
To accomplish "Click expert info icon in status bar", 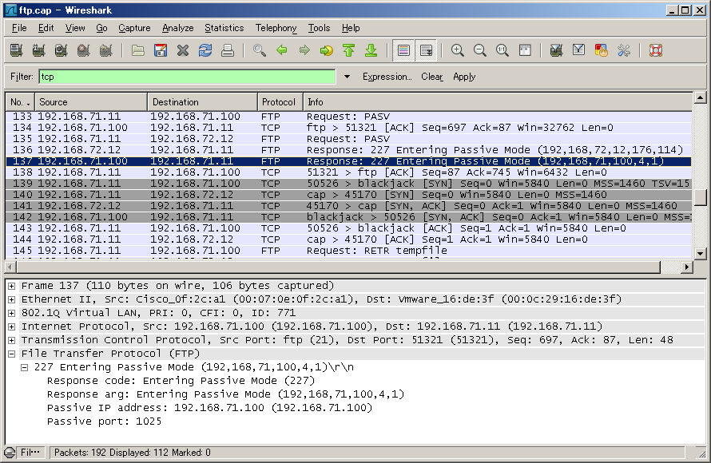I will [x=10, y=452].
